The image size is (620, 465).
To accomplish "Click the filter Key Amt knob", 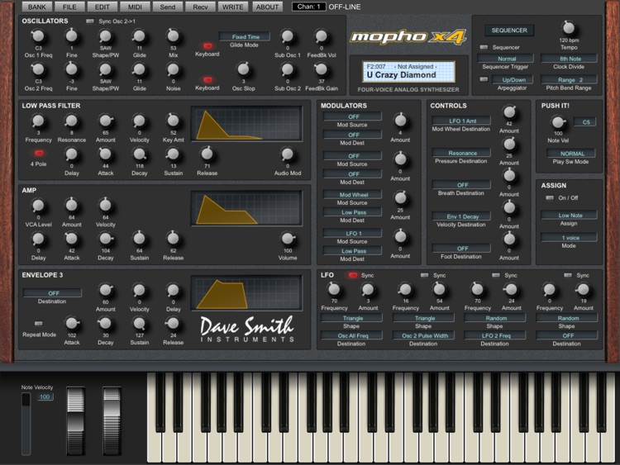I will tap(173, 121).
